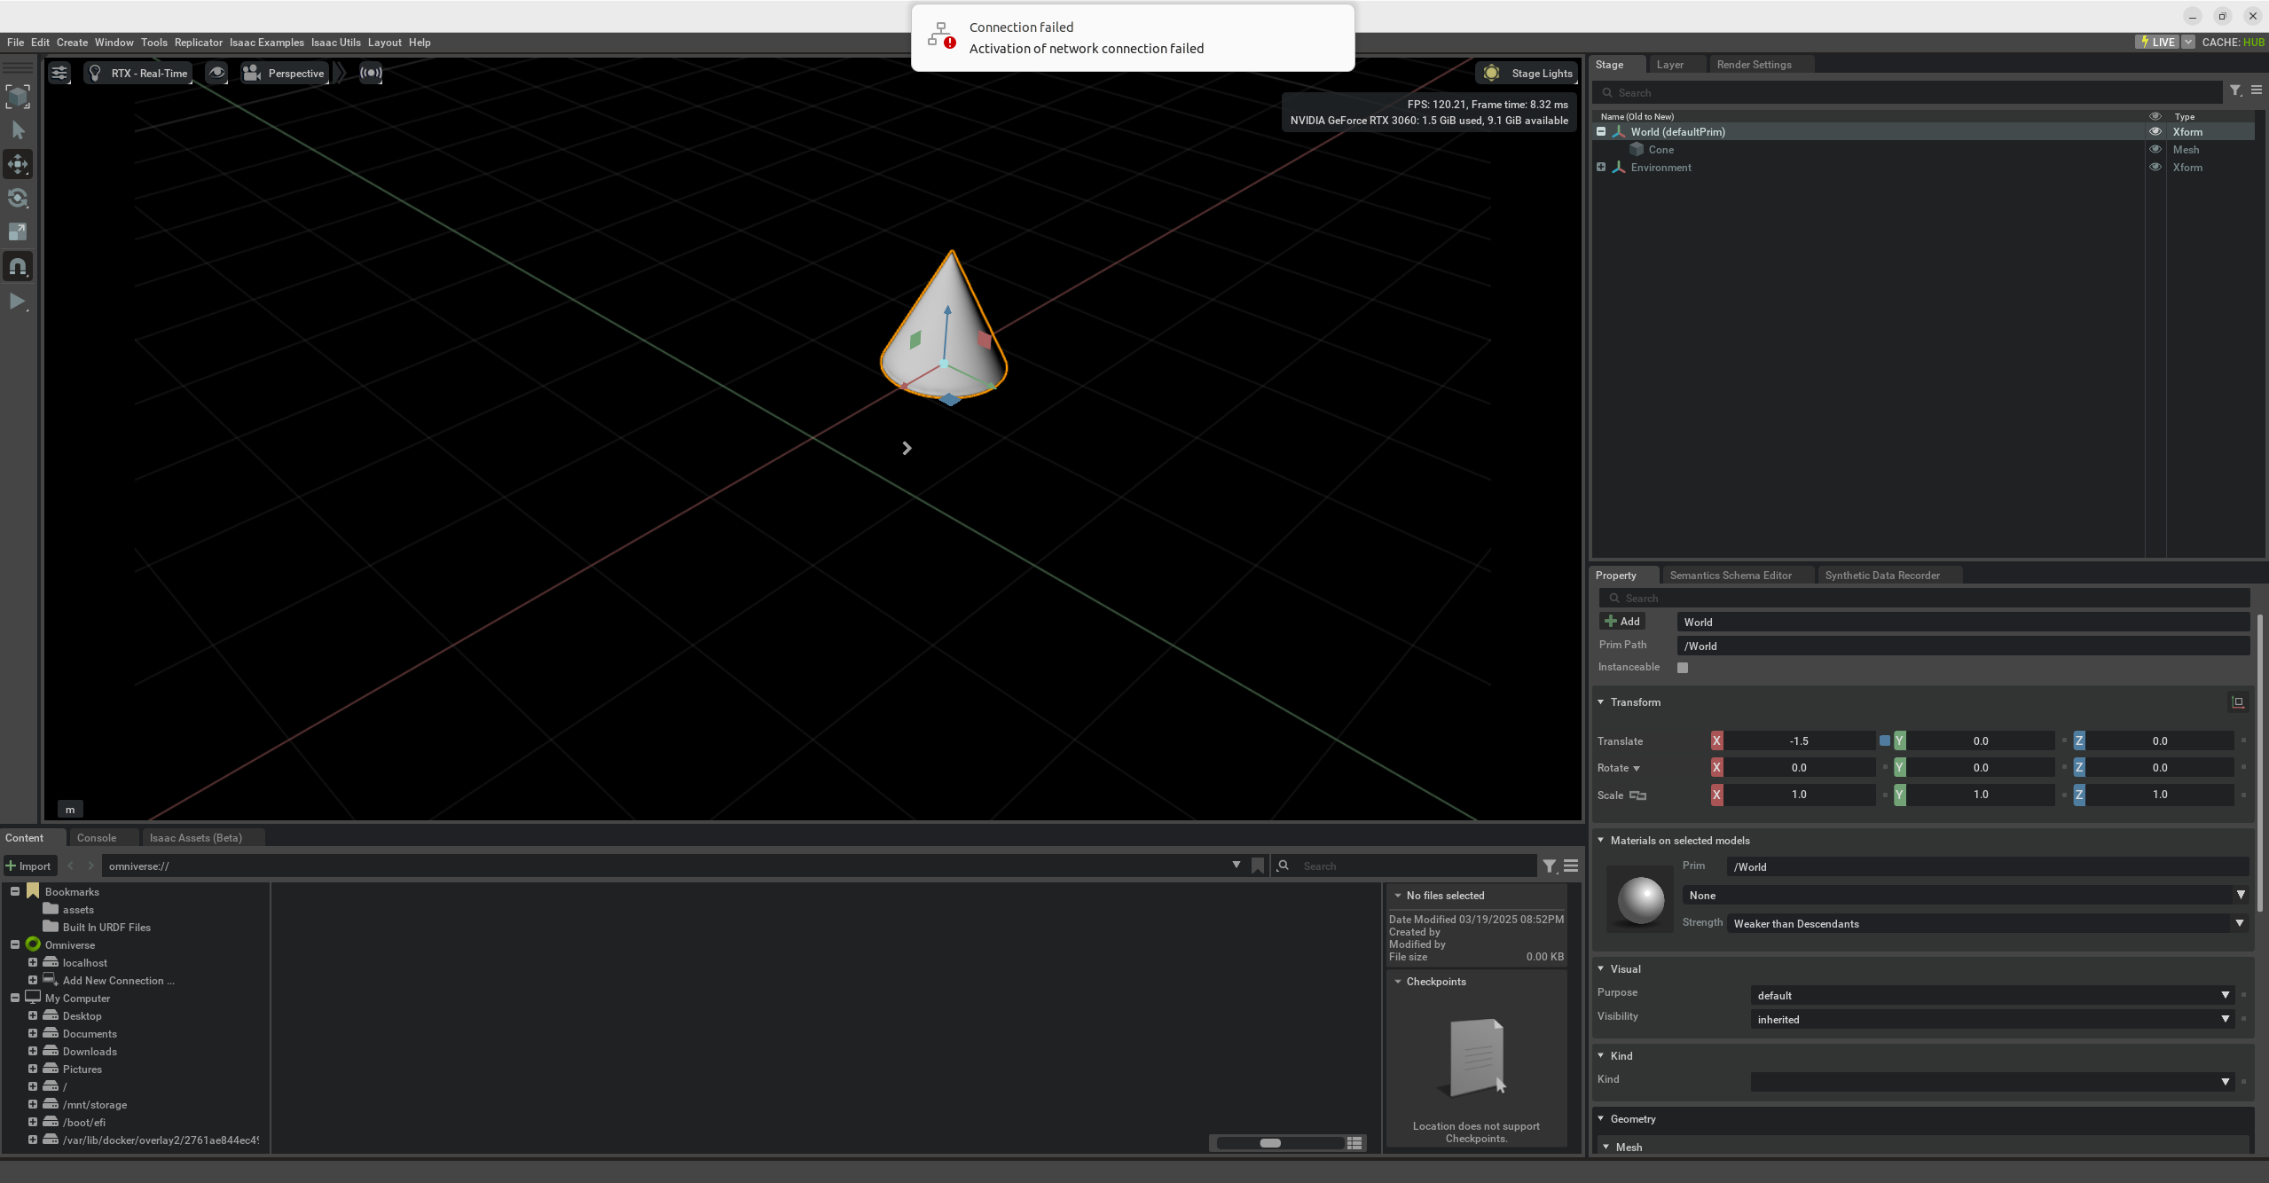
Task: Click the Import button in Content browser
Action: pyautogui.click(x=28, y=866)
